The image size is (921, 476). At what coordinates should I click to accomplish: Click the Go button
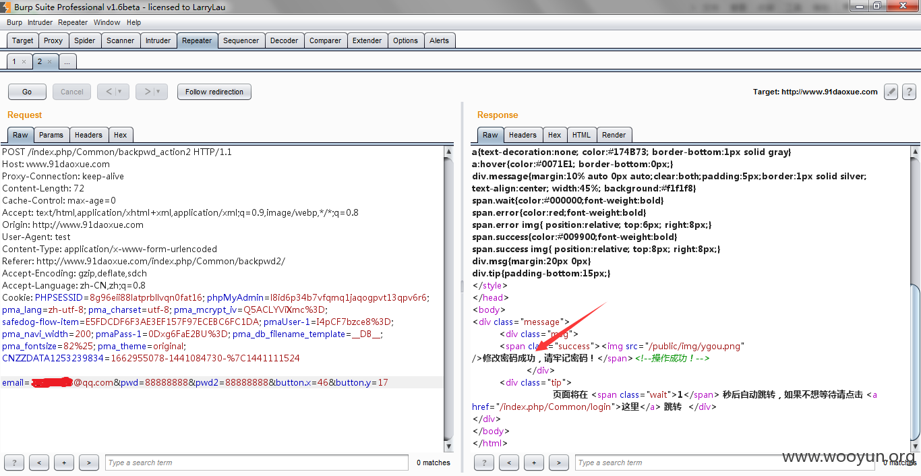27,92
